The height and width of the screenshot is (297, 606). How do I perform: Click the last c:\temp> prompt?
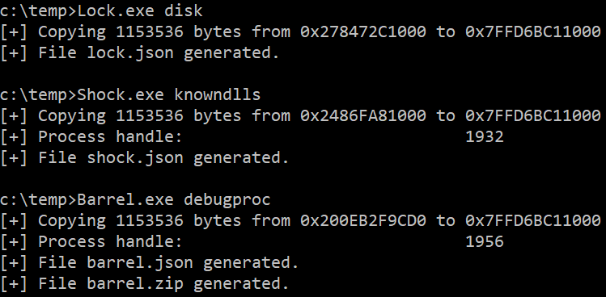(38, 199)
